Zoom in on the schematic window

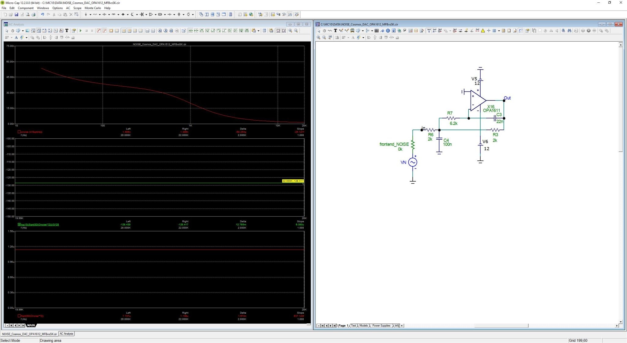click(x=318, y=37)
